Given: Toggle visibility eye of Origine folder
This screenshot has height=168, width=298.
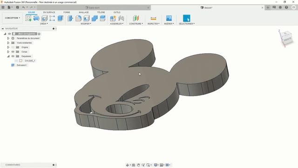Looking at the screenshot, I should coord(13,47).
